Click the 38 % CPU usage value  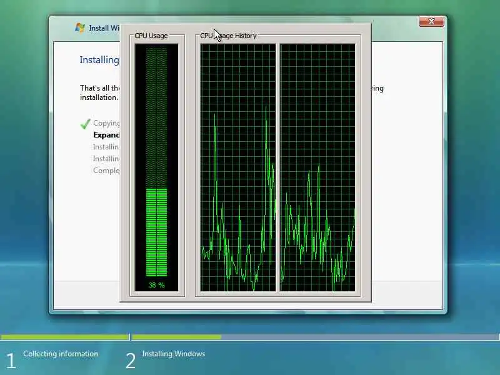click(157, 285)
